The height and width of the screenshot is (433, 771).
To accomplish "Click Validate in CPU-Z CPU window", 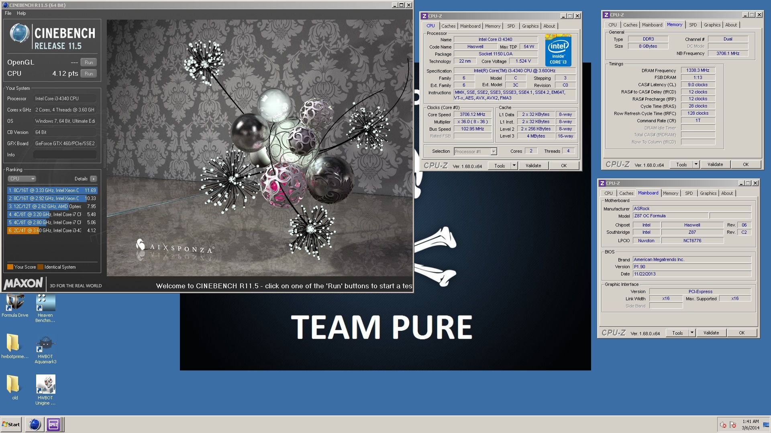I will (533, 166).
